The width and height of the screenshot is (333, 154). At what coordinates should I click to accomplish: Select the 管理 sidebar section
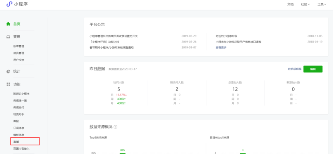point(17,37)
